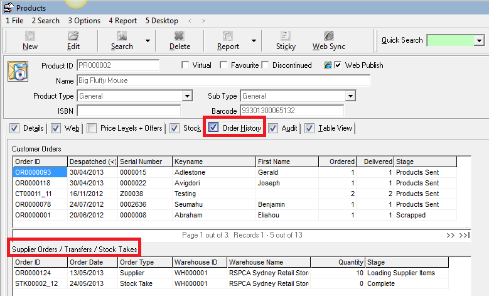Screen dimensions: 489x296
Task: Click the New button label
Action: tap(30, 47)
